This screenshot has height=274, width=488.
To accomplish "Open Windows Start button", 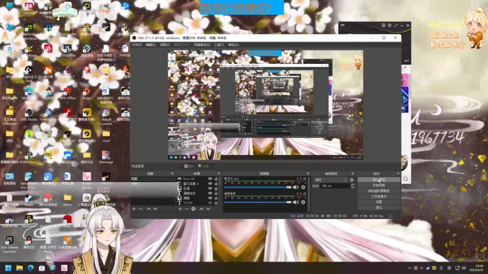I will pyautogui.click(x=9, y=268).
